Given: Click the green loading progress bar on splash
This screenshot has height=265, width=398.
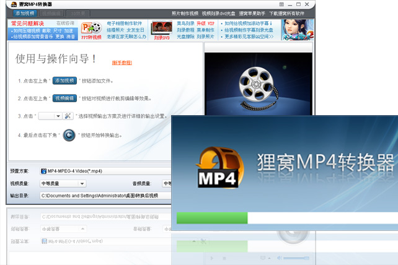Looking at the screenshot, I should click(212, 218).
